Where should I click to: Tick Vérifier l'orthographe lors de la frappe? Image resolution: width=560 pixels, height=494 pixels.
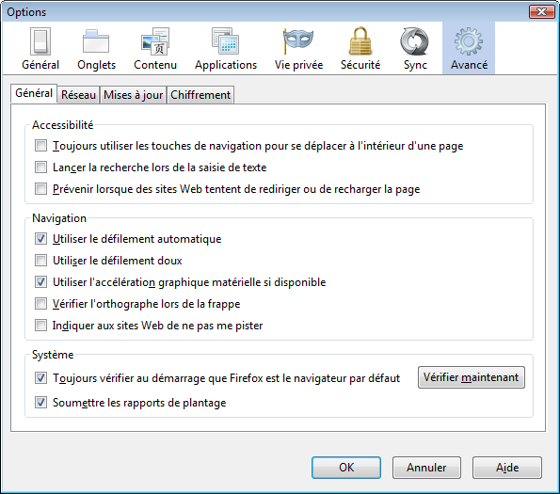[x=40, y=304]
